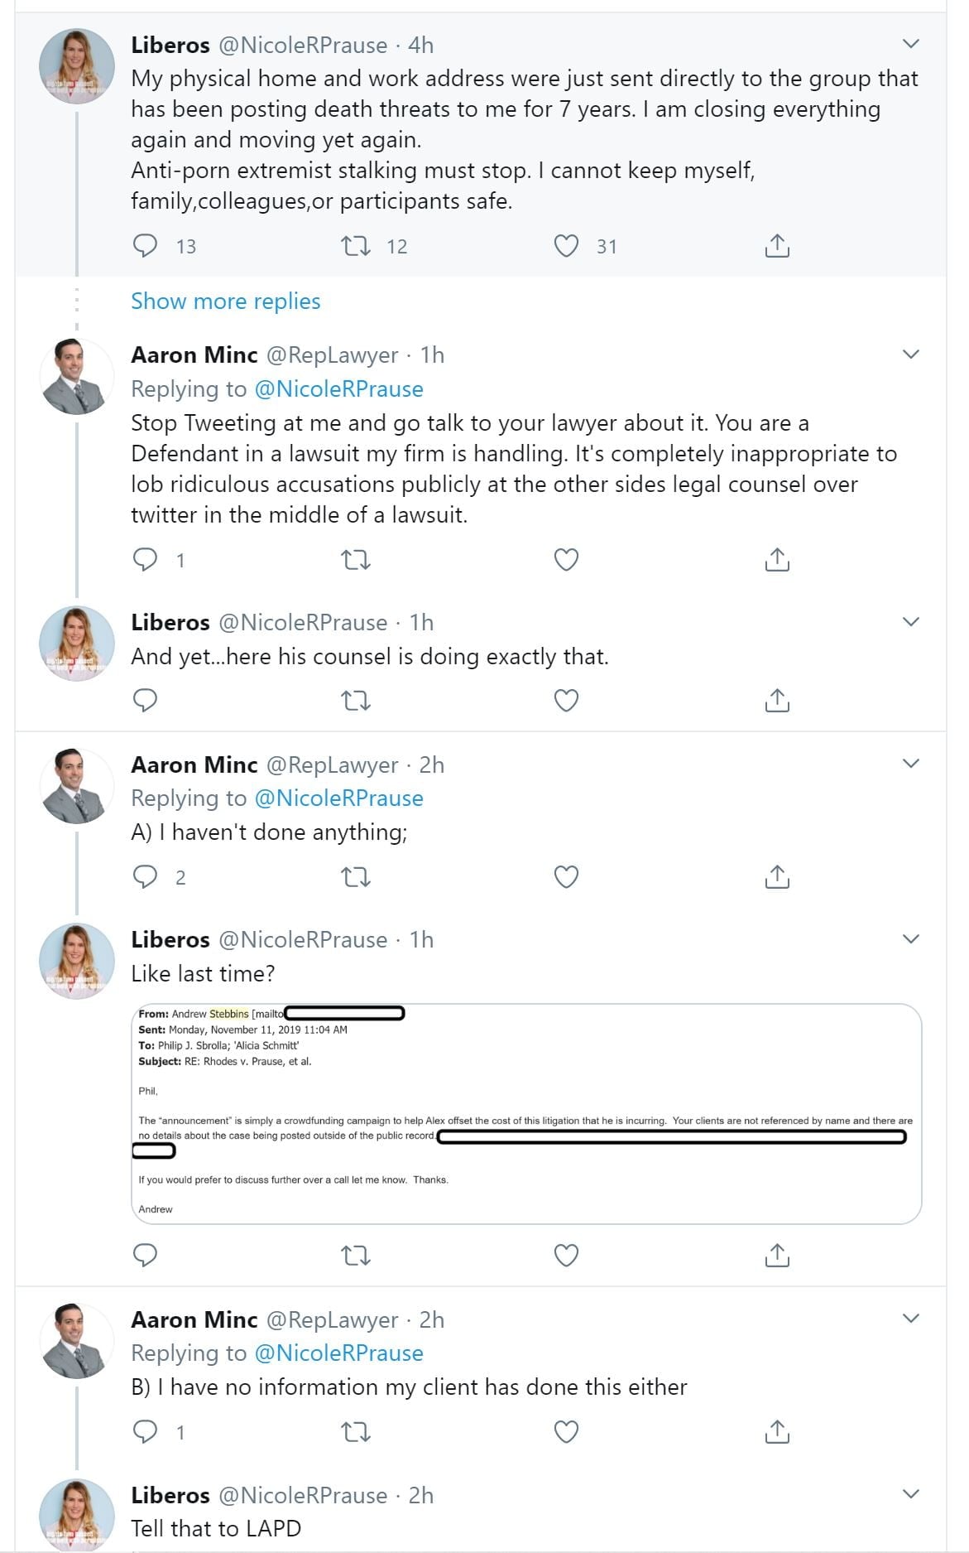969x1553 pixels.
Task: Open @NicoleRPrause mention in 'Stop Tweeting' reply
Action: click(x=338, y=388)
